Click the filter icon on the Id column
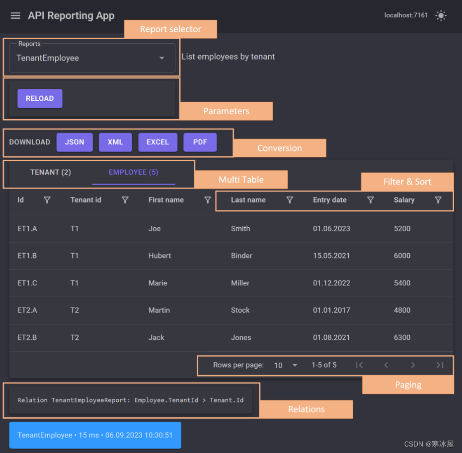Image resolution: width=462 pixels, height=453 pixels. pos(47,200)
